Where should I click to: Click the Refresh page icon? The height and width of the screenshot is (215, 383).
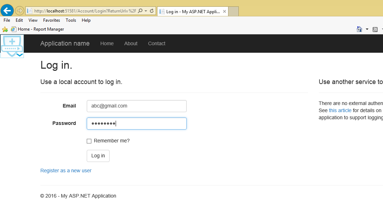click(152, 11)
